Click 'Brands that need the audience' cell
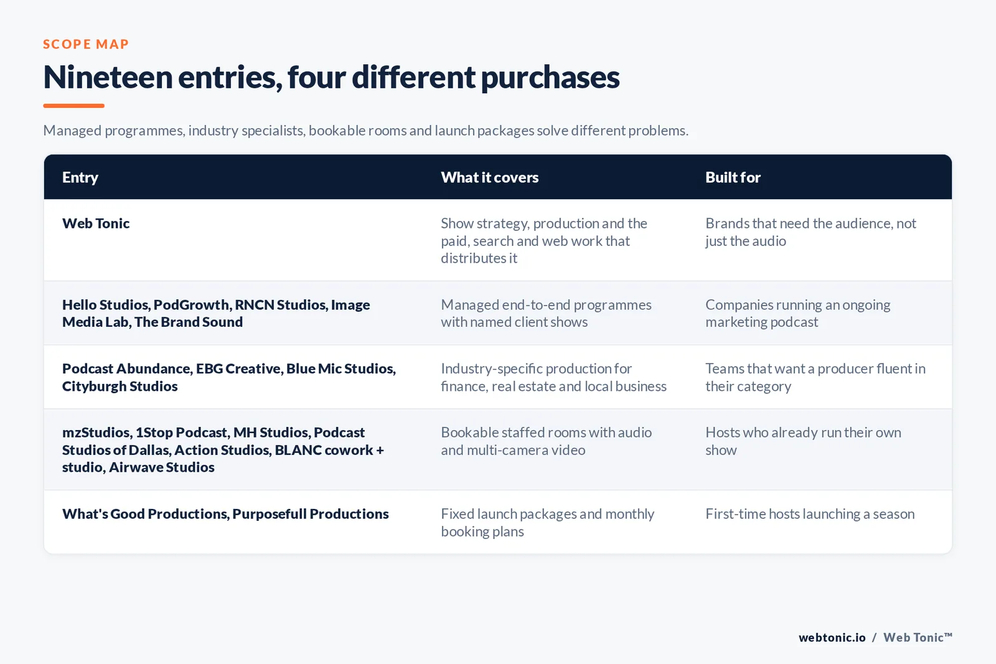 tap(810, 232)
